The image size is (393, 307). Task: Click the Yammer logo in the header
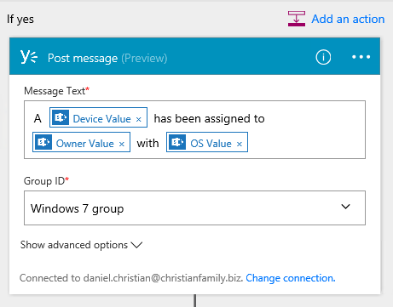click(29, 57)
